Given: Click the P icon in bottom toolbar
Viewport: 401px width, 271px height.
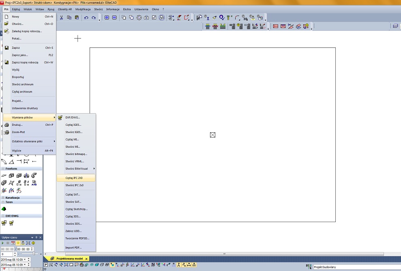Looking at the screenshot, I should (46, 265).
